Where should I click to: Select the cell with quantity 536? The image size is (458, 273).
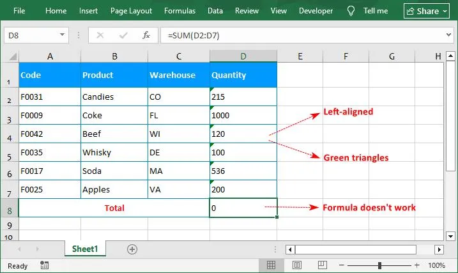(243, 171)
